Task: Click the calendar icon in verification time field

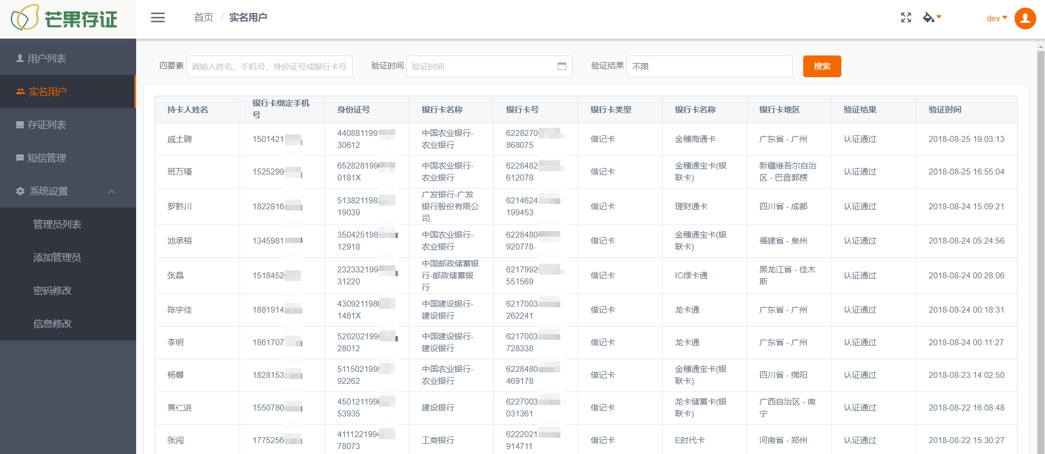Action: click(562, 66)
